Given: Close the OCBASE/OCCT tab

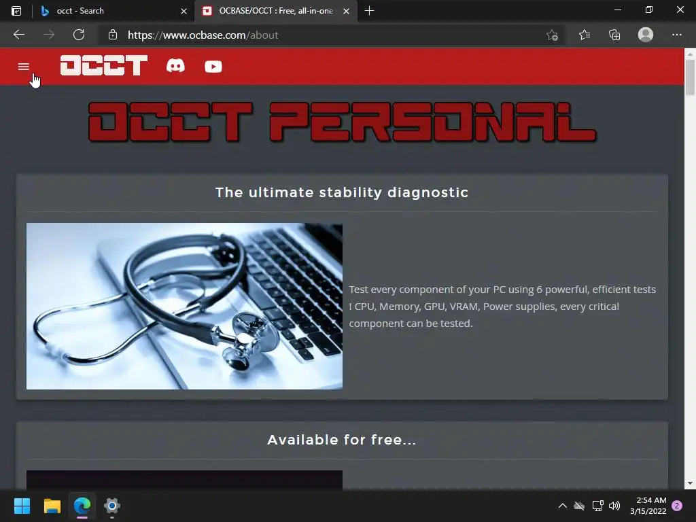Looking at the screenshot, I should [x=346, y=11].
